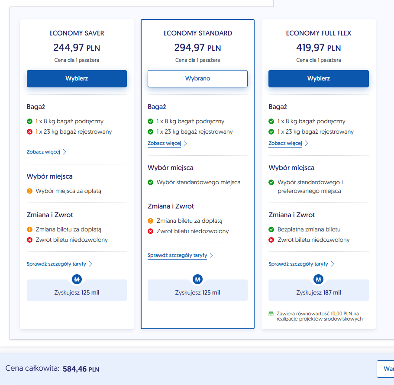This screenshot has height=385, width=394.
Task: Open Zobacz więcej under Economy Full Flex baggage
Action: point(285,143)
